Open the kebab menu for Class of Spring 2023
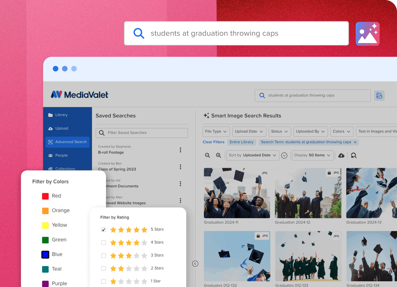 [181, 167]
